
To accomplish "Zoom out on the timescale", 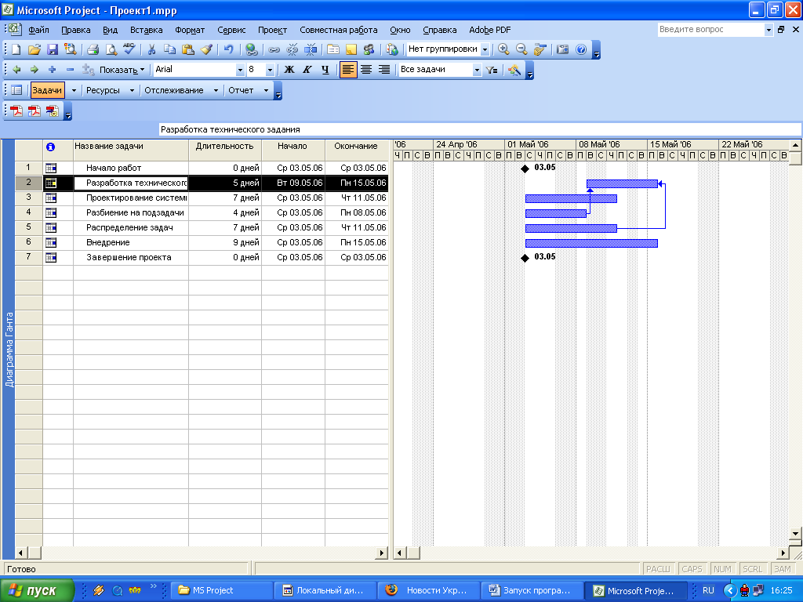I will tap(521, 49).
